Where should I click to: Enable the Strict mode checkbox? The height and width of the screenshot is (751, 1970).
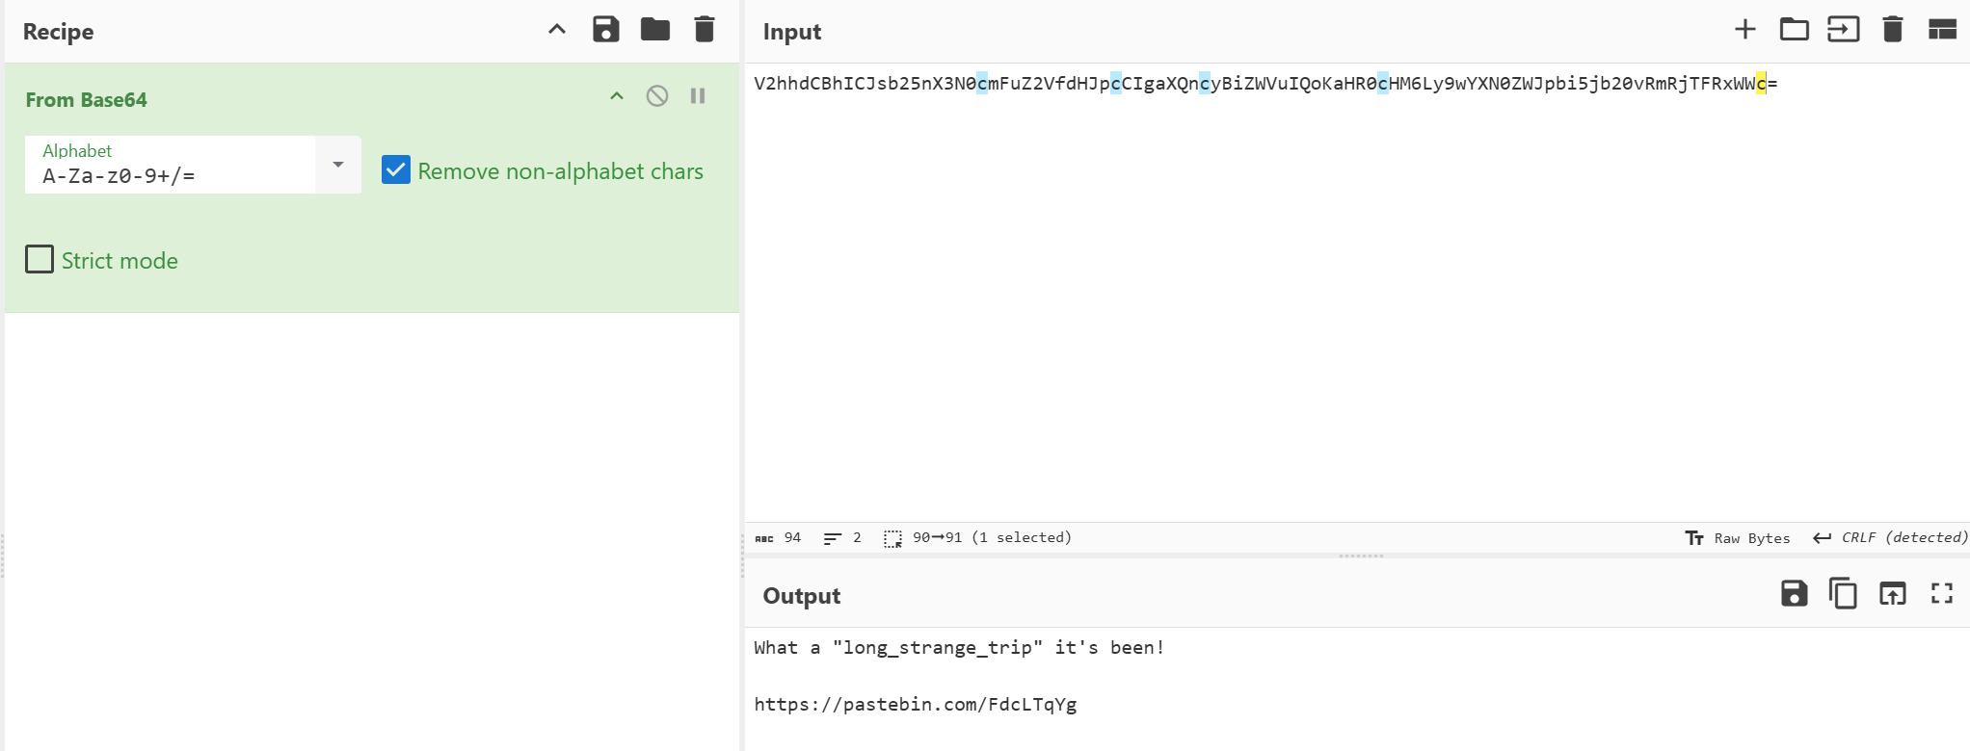pyautogui.click(x=40, y=260)
